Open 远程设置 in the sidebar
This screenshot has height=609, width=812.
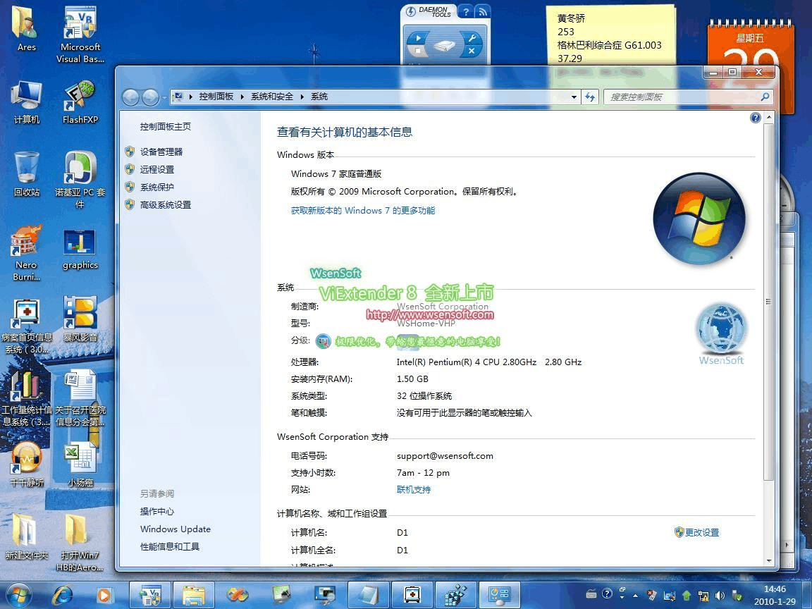157,169
